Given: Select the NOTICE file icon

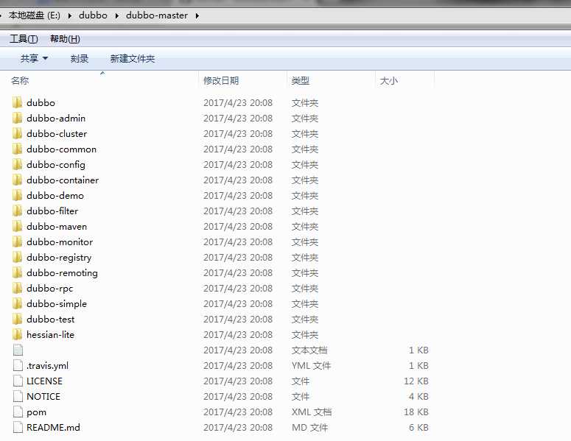Looking at the screenshot, I should (18, 397).
